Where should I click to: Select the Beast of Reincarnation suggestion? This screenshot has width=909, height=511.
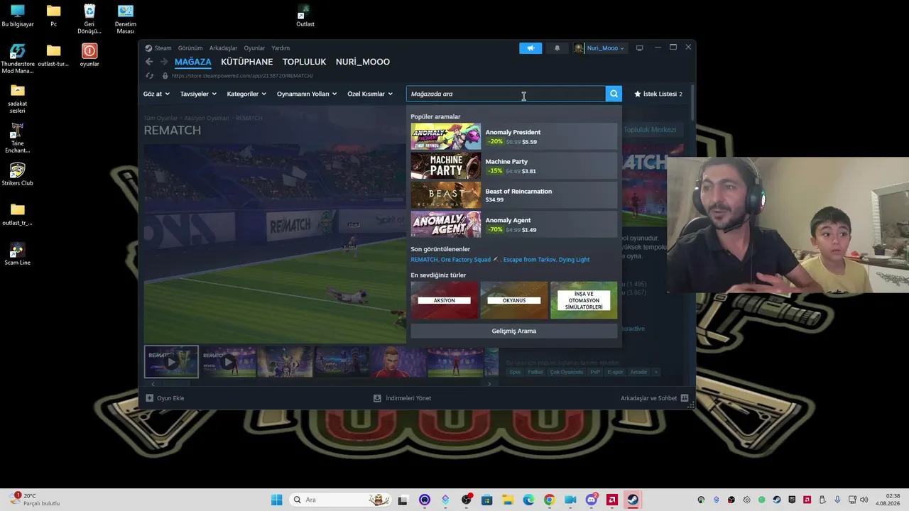[x=514, y=195]
